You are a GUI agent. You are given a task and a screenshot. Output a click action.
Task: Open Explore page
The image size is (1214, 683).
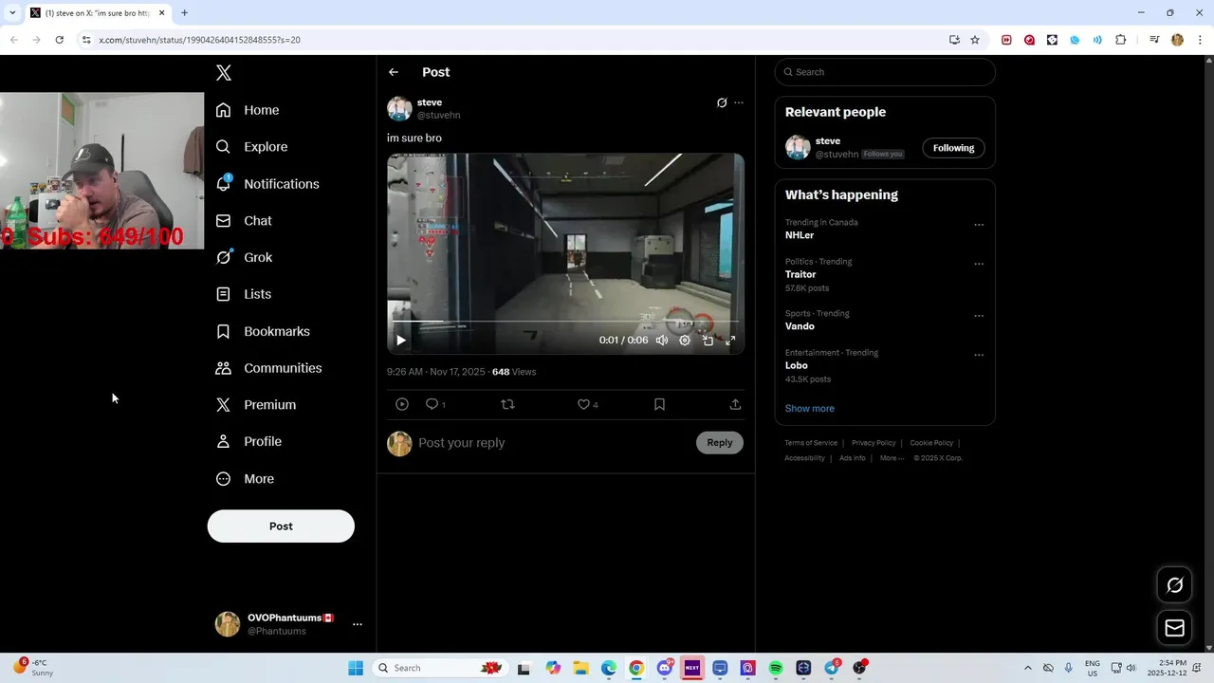coord(251,147)
